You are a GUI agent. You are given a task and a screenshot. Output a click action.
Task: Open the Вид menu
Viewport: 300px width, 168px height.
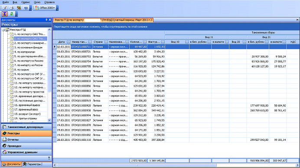point(15,2)
